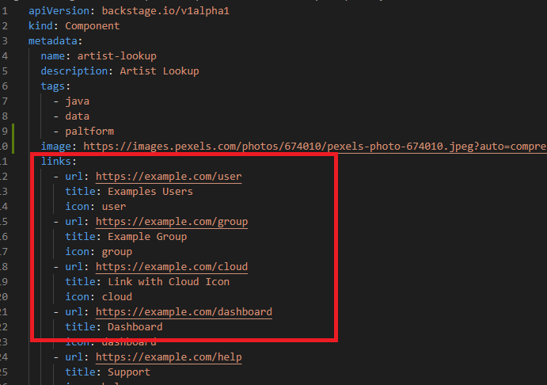Click the artist-lookup value
The height and width of the screenshot is (385, 547).
click(117, 55)
